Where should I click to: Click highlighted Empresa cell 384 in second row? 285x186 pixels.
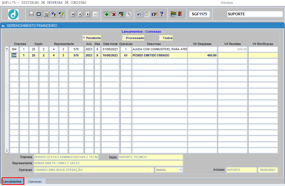tap(14, 55)
